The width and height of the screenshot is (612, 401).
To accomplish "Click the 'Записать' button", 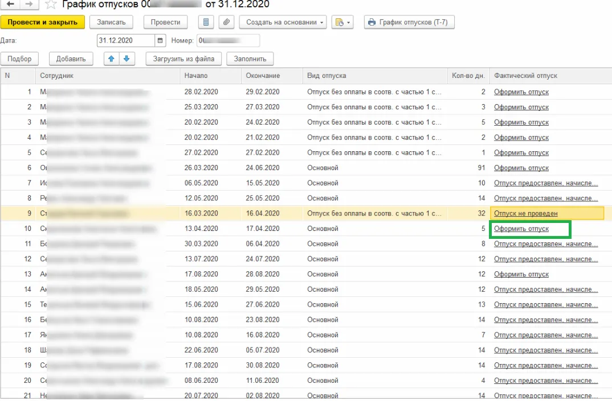I will (x=111, y=22).
